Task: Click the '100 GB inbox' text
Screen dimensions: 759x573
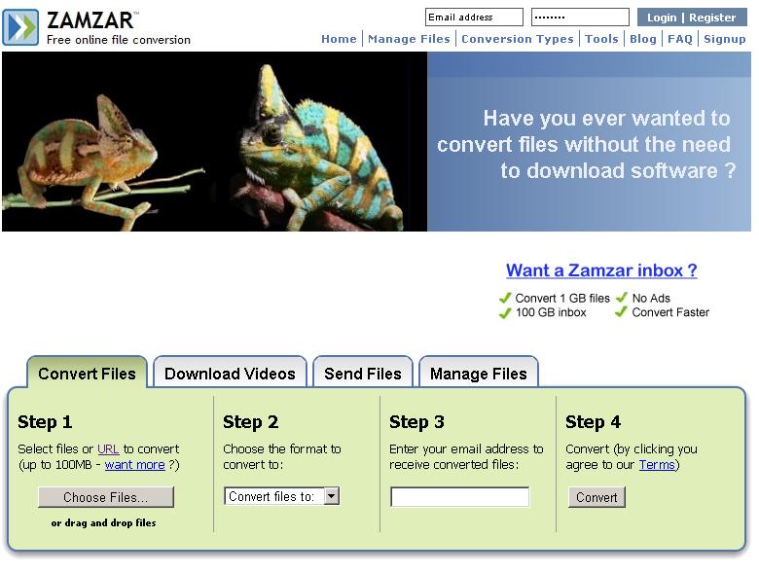Action: (x=551, y=312)
